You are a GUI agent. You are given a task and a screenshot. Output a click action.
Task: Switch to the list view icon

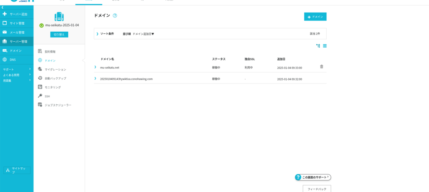coord(325,46)
